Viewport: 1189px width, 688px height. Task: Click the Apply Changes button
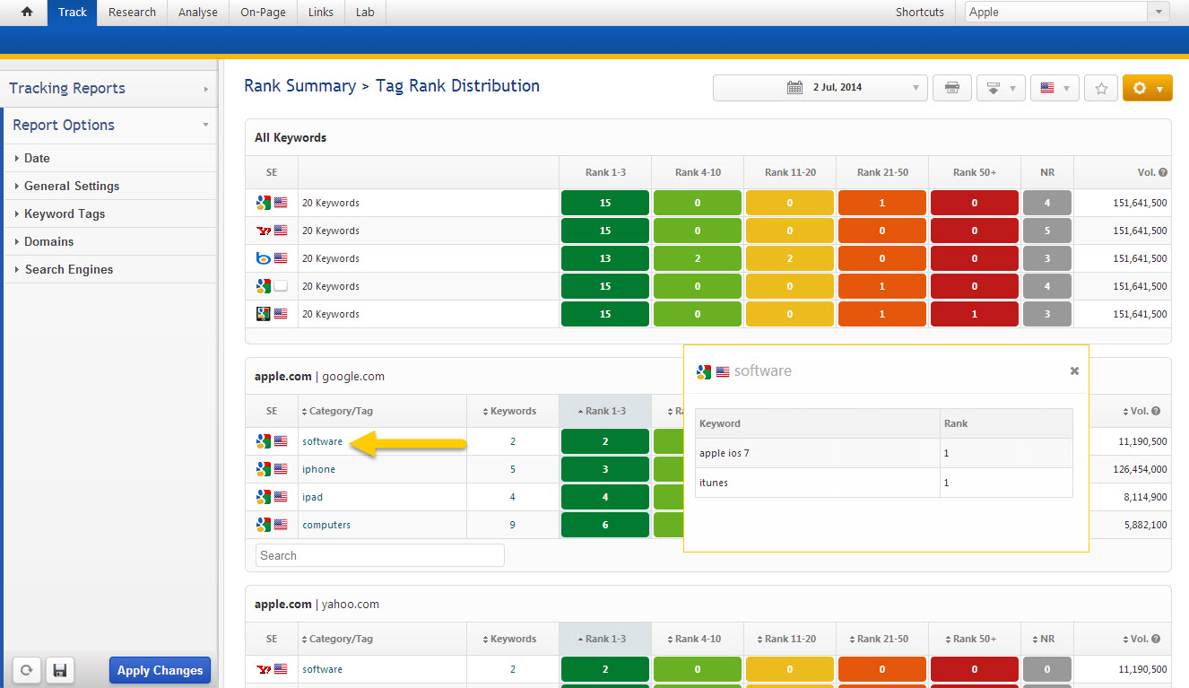(160, 670)
